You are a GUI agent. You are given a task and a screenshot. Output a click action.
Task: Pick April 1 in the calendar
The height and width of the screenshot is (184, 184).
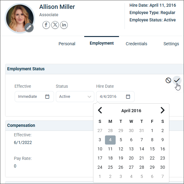click(152, 131)
